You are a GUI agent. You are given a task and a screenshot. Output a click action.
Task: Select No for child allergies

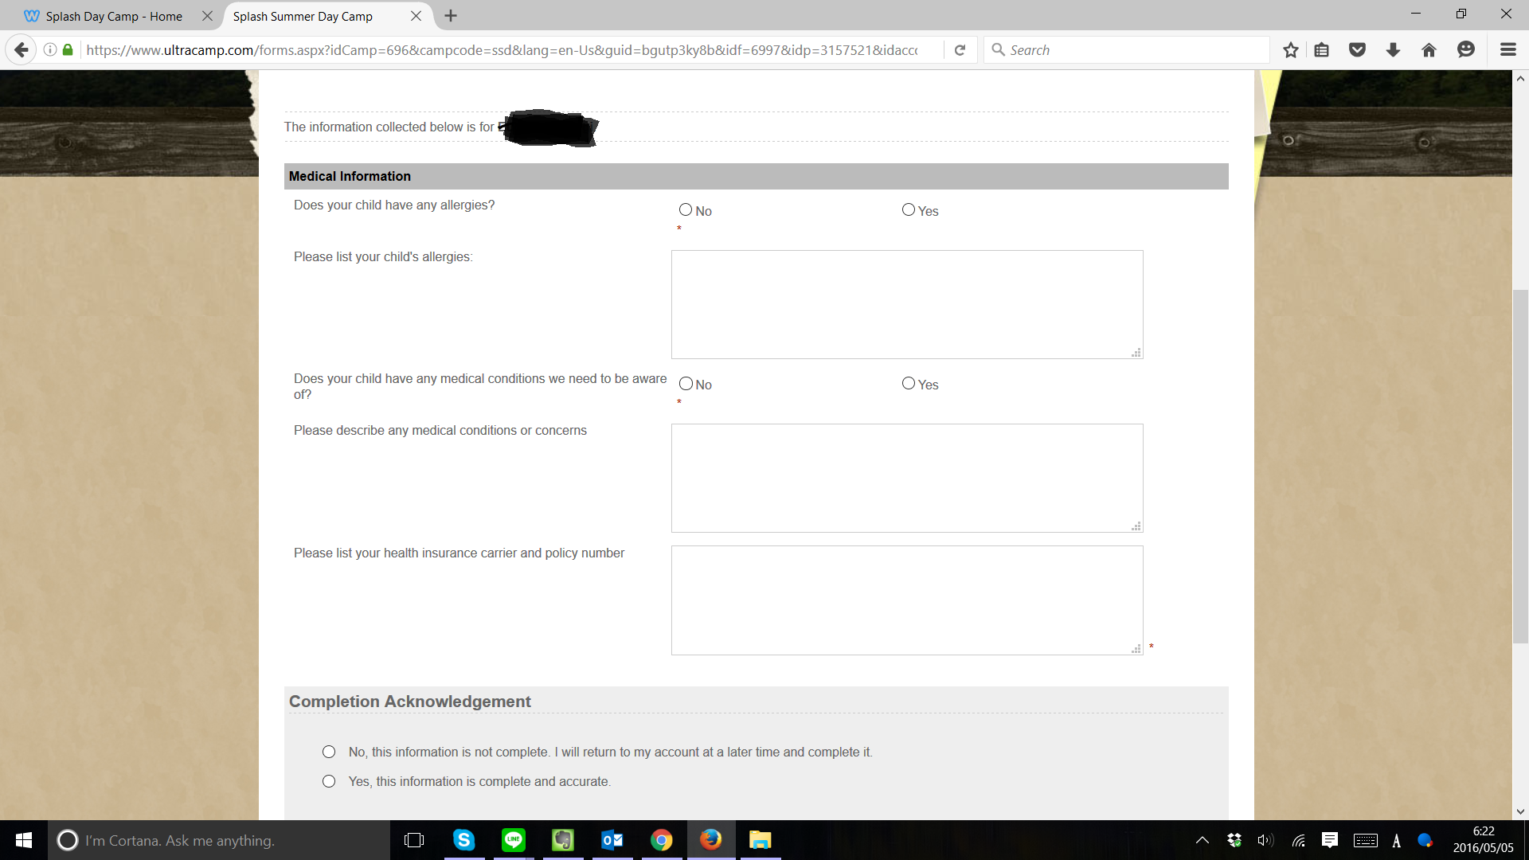[x=686, y=210]
